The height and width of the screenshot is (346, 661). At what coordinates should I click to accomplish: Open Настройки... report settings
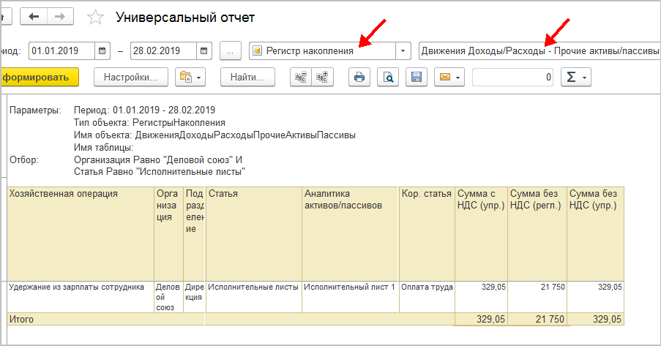click(131, 77)
